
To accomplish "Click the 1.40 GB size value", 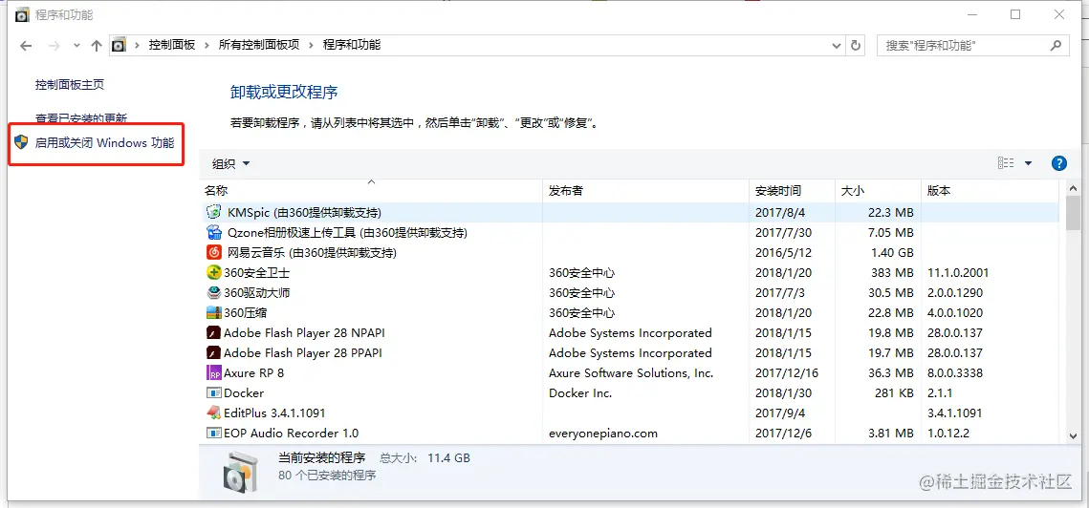I will [892, 253].
